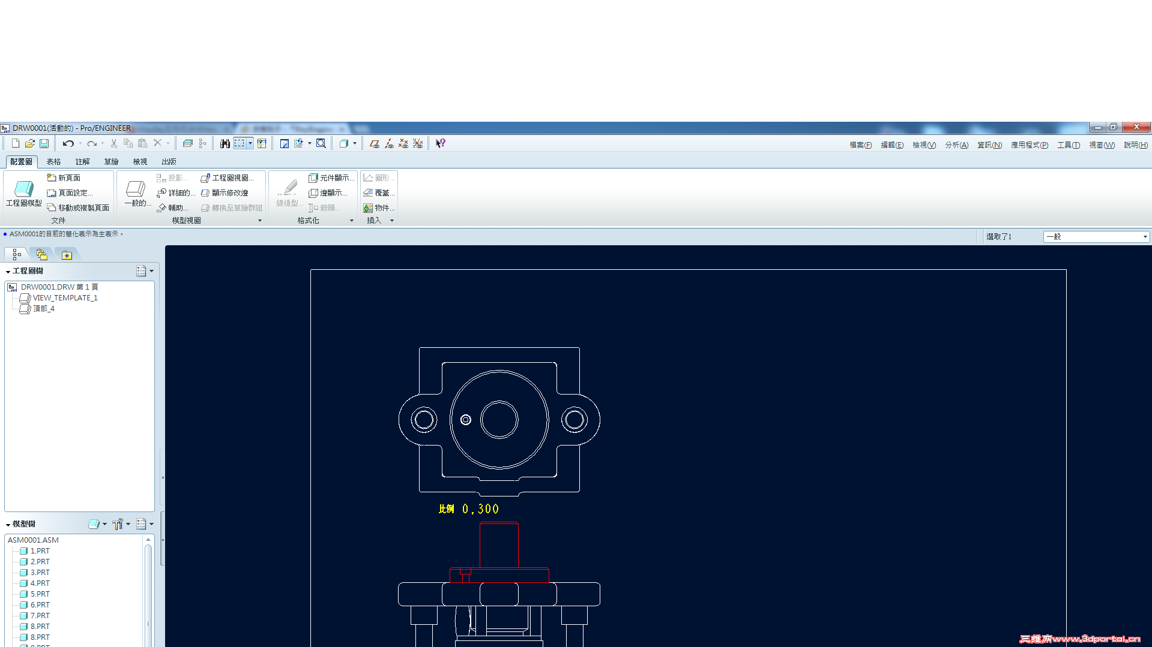Viewport: 1152px width, 647px height.
Task: Click the repaint screen icon
Action: pyautogui.click(x=285, y=143)
